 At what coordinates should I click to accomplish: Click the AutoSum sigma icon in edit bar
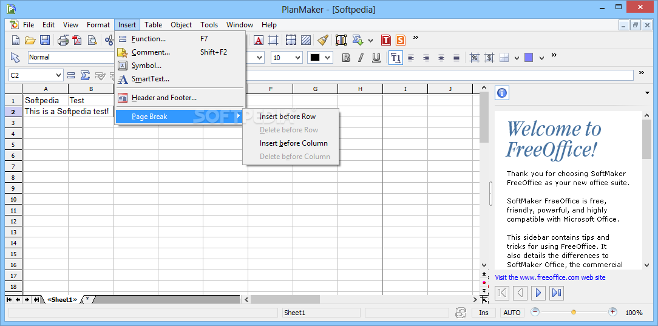(85, 75)
